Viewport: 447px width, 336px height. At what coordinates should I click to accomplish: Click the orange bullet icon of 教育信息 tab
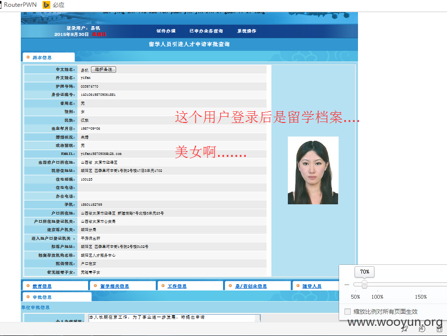click(28, 286)
